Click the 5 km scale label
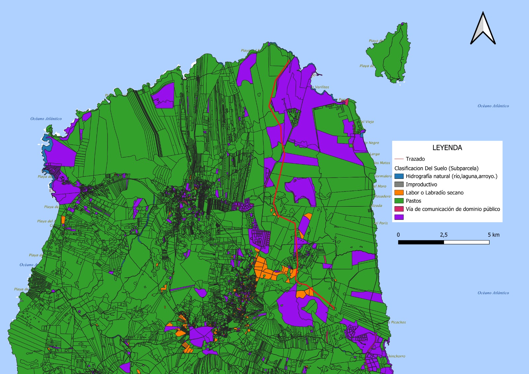This screenshot has width=529, height=374. (493, 235)
